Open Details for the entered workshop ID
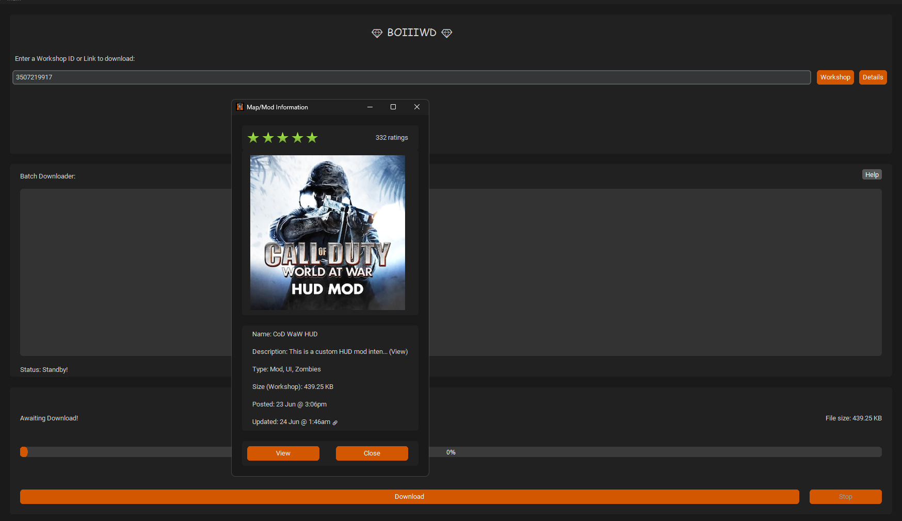 click(x=873, y=77)
